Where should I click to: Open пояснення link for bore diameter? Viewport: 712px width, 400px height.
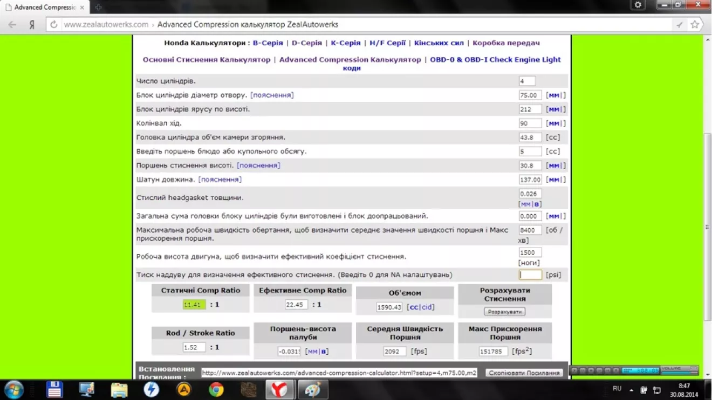point(272,95)
